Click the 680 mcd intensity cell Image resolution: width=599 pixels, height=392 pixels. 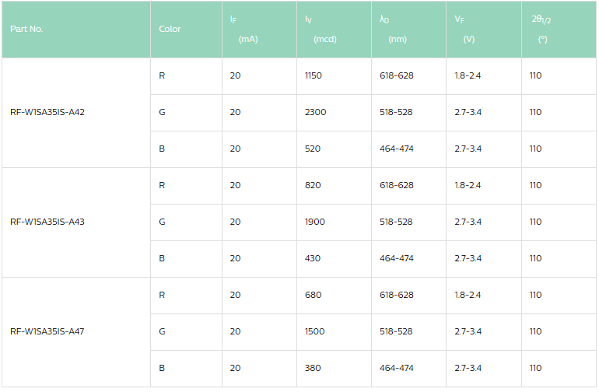pyautogui.click(x=313, y=295)
